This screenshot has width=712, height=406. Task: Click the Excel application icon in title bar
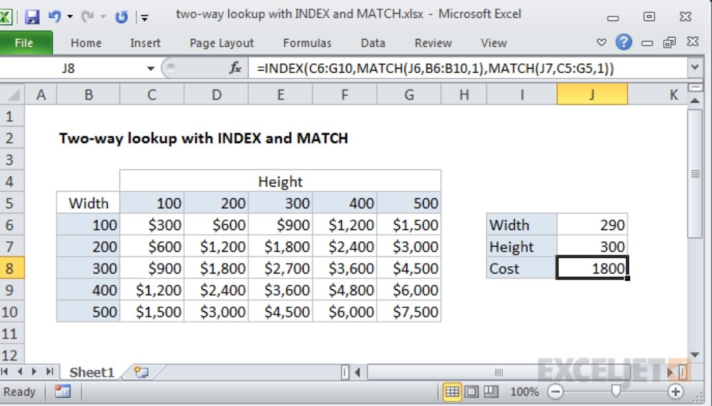5,16
